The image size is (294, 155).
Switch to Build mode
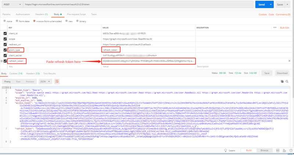coord(249,150)
